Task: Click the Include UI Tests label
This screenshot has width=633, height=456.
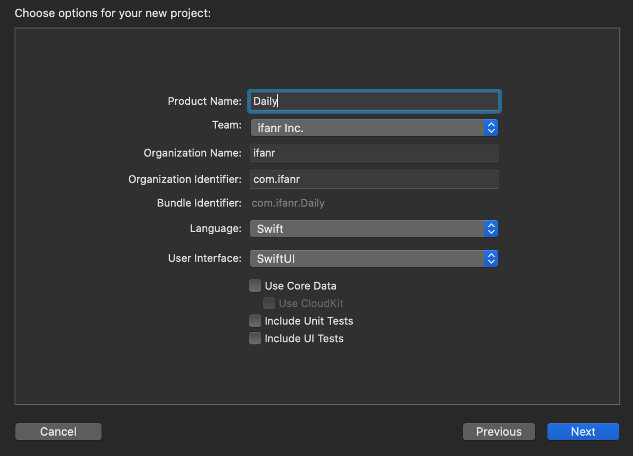Action: (304, 338)
